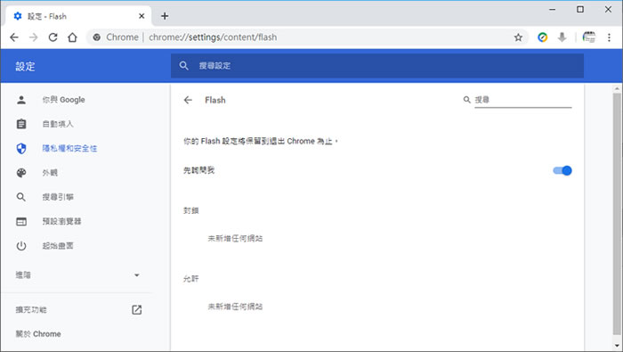
Task: Go back using the browser back arrow
Action: coord(14,37)
